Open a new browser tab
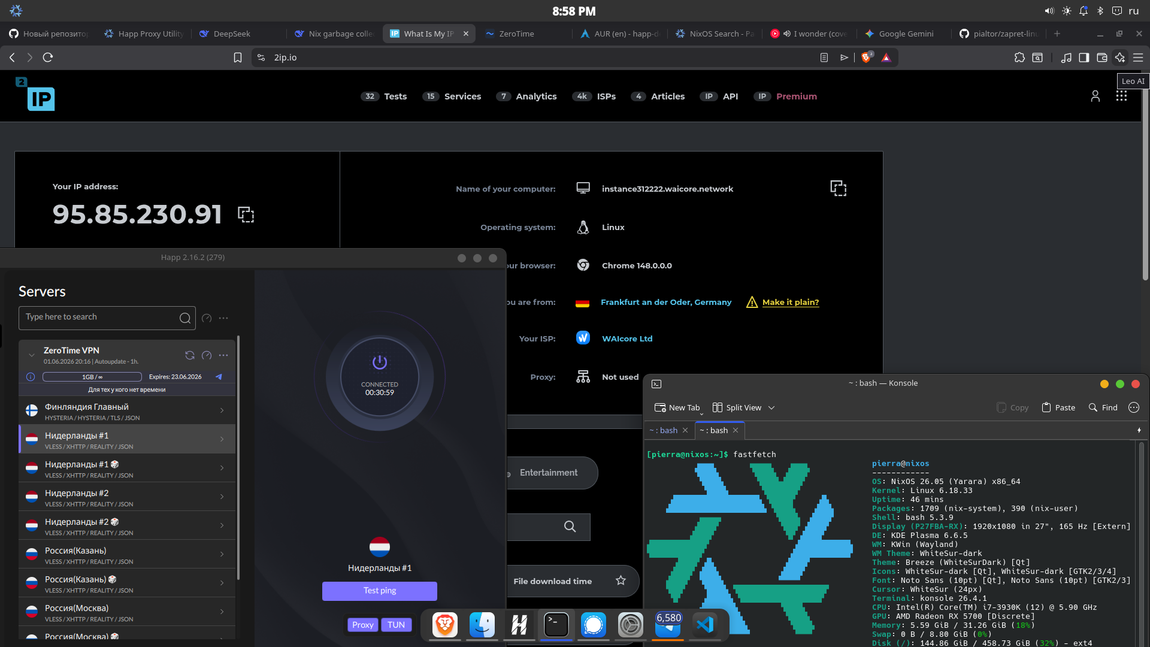This screenshot has width=1150, height=647. click(1057, 34)
